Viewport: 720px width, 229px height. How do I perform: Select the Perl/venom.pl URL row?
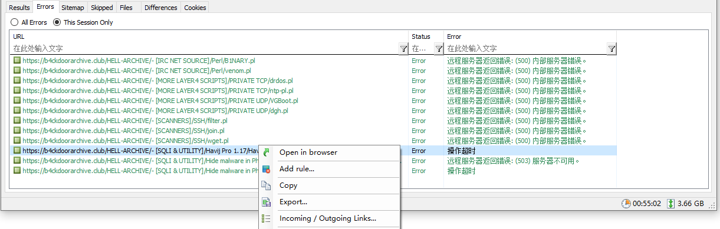click(137, 71)
